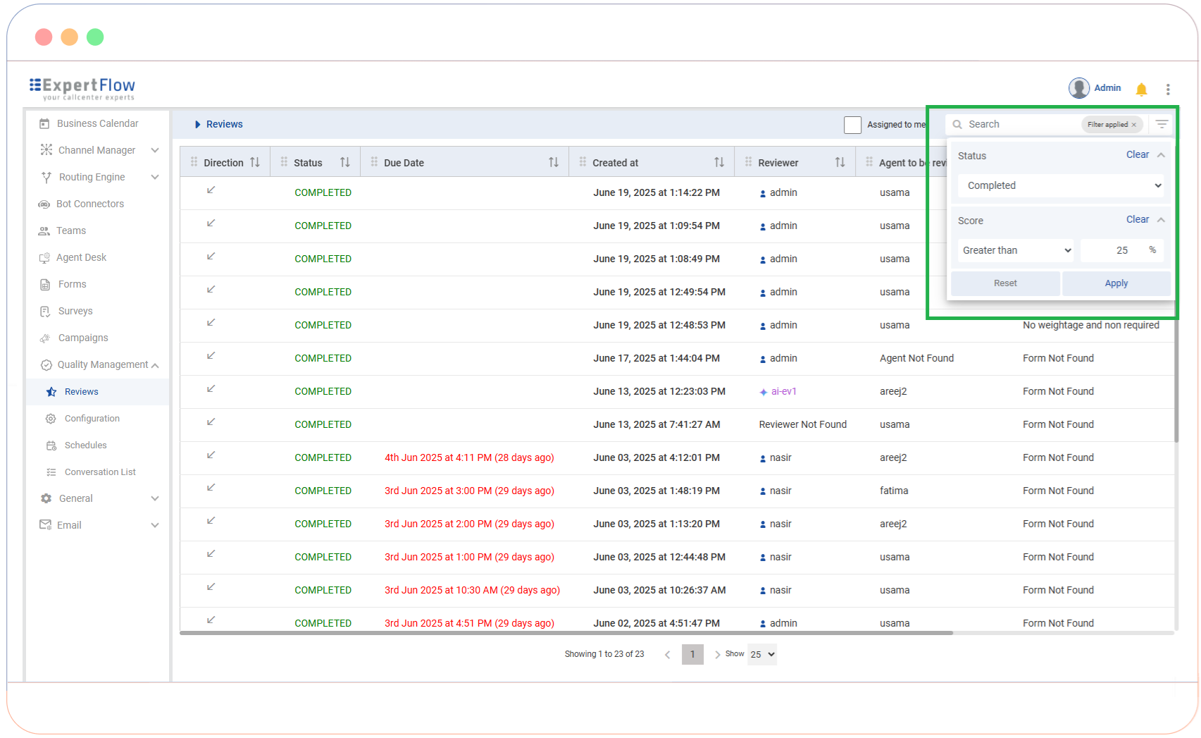1201x738 pixels.
Task: Sort the Reviewer column
Action: [x=840, y=162]
